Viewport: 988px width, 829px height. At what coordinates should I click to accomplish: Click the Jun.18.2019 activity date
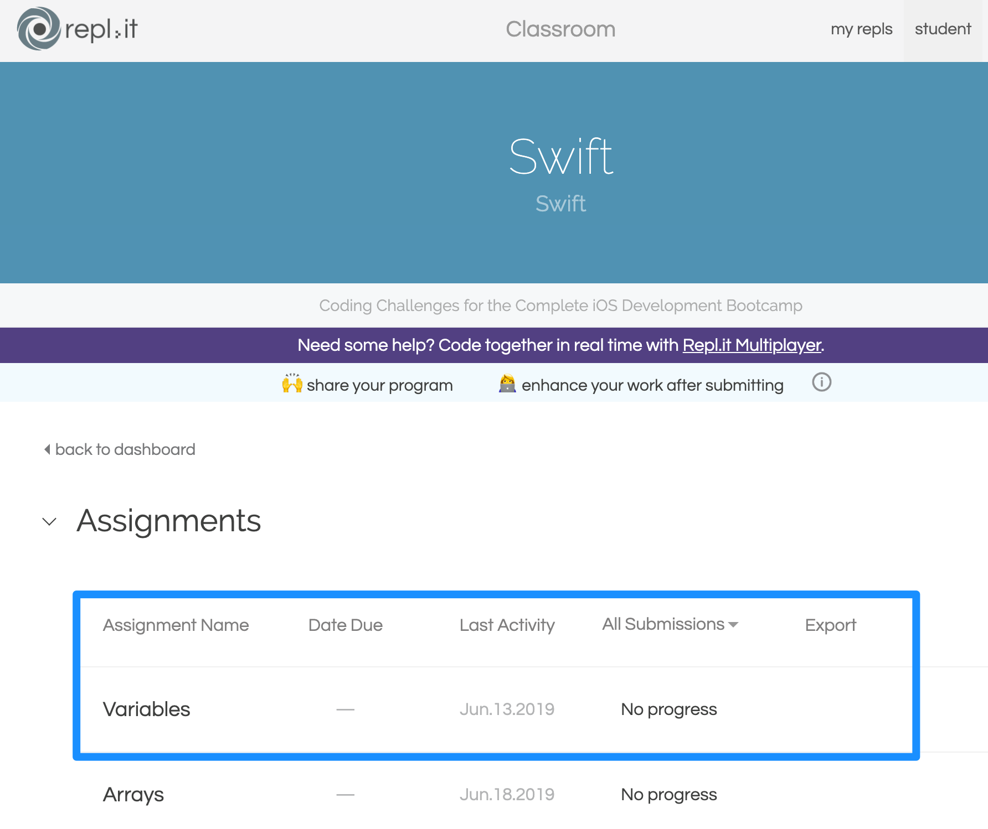click(507, 795)
